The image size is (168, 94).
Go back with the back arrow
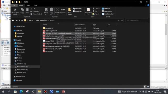pos(13,20)
